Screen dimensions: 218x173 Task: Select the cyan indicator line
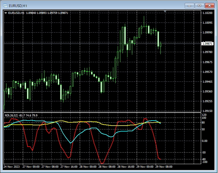click(71, 142)
